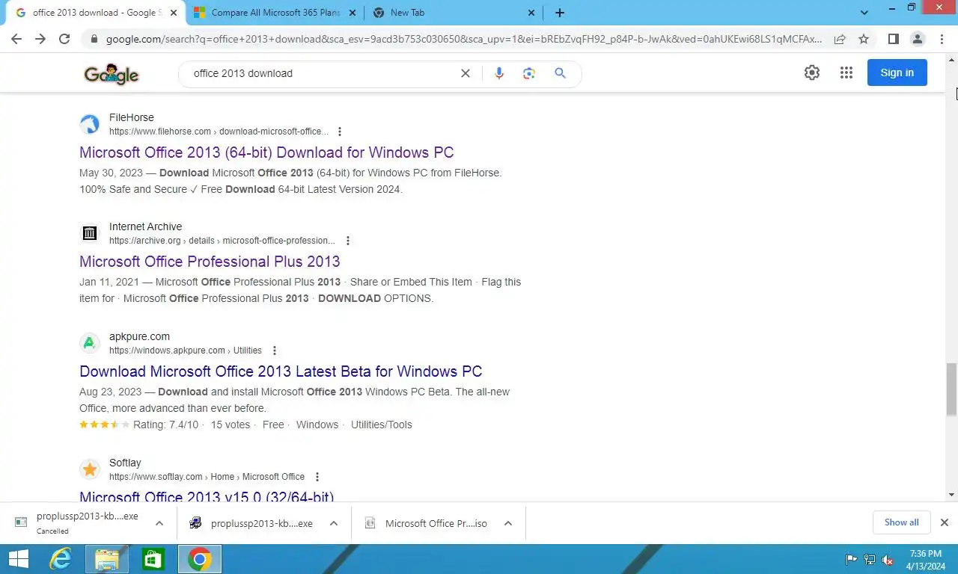Open Chrome three-dot menu
Image resolution: width=958 pixels, height=574 pixels.
tap(942, 39)
